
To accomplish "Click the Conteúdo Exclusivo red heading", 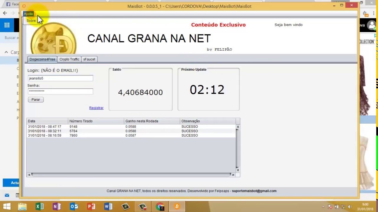I will point(218,25).
